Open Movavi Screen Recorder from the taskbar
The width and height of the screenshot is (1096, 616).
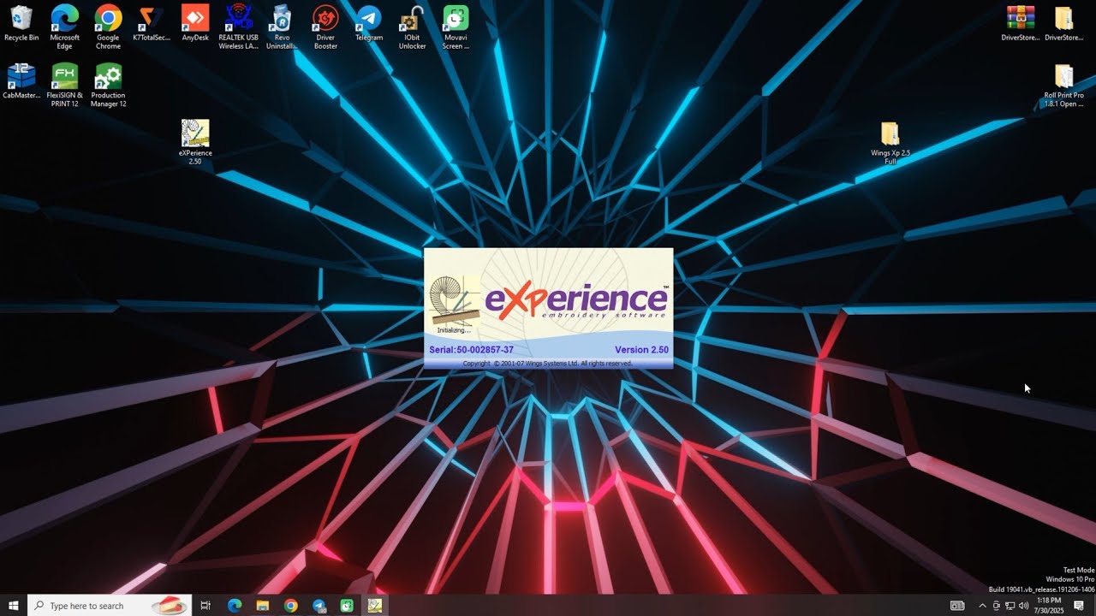(347, 606)
